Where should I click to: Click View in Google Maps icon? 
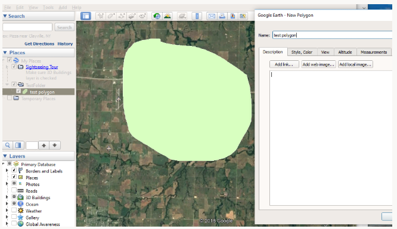tap(243, 16)
